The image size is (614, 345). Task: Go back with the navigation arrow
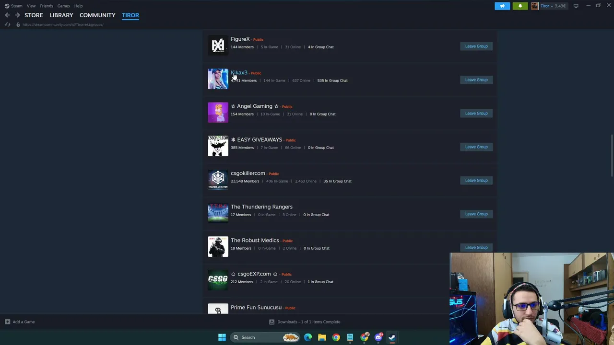(x=7, y=15)
